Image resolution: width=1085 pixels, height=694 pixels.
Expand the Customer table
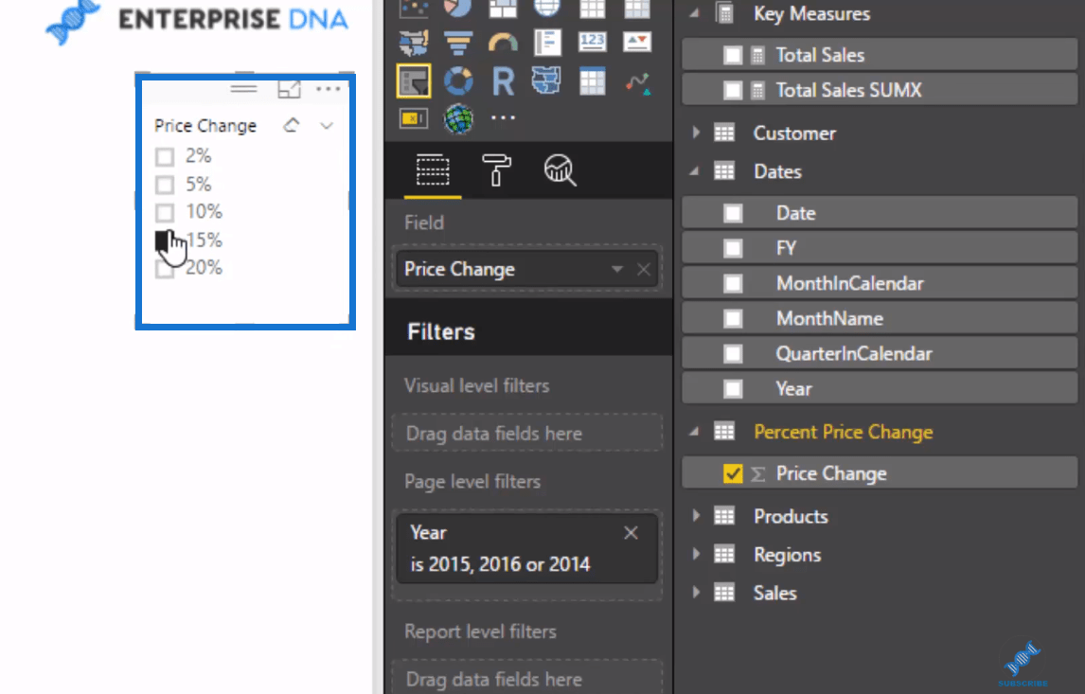pyautogui.click(x=696, y=133)
